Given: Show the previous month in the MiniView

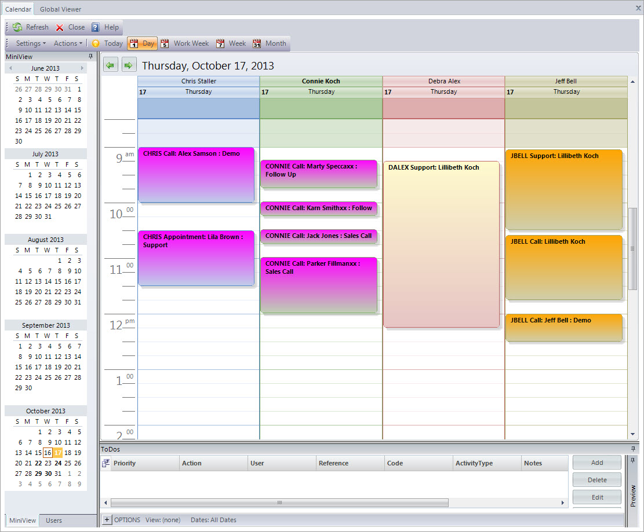Looking at the screenshot, I should point(10,68).
